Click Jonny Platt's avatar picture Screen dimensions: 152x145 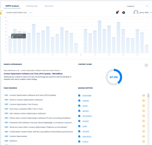(136, 12)
